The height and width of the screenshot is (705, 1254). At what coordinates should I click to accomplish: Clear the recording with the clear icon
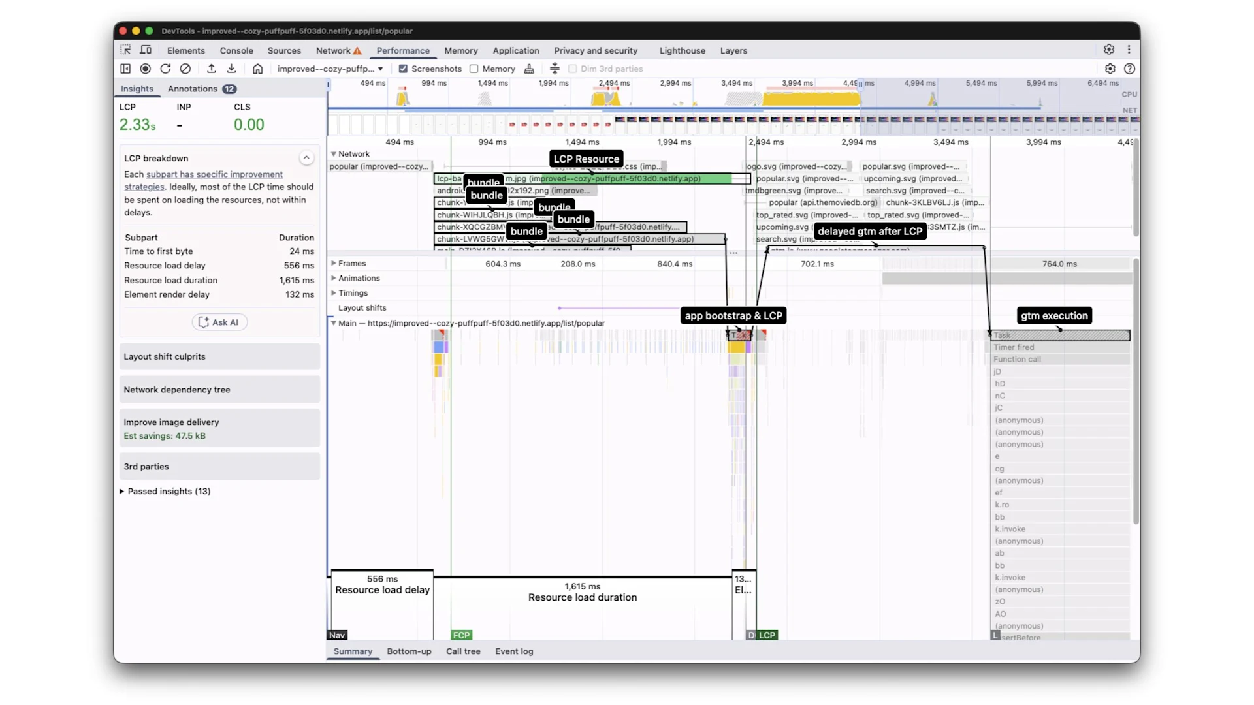click(x=185, y=69)
